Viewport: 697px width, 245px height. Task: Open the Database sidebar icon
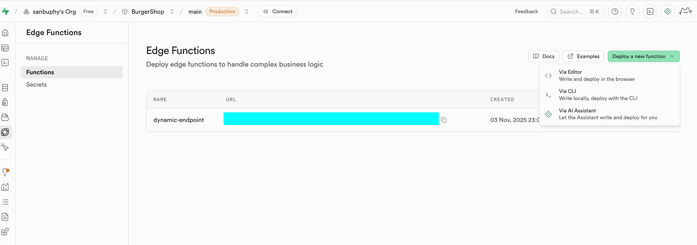(x=5, y=88)
